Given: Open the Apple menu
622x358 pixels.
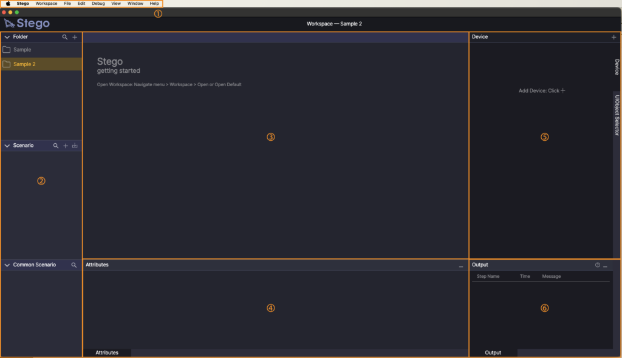Looking at the screenshot, I should coord(9,4).
